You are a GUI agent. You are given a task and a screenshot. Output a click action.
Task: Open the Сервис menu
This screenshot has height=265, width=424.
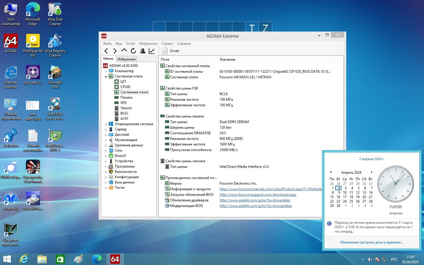pyautogui.click(x=167, y=44)
